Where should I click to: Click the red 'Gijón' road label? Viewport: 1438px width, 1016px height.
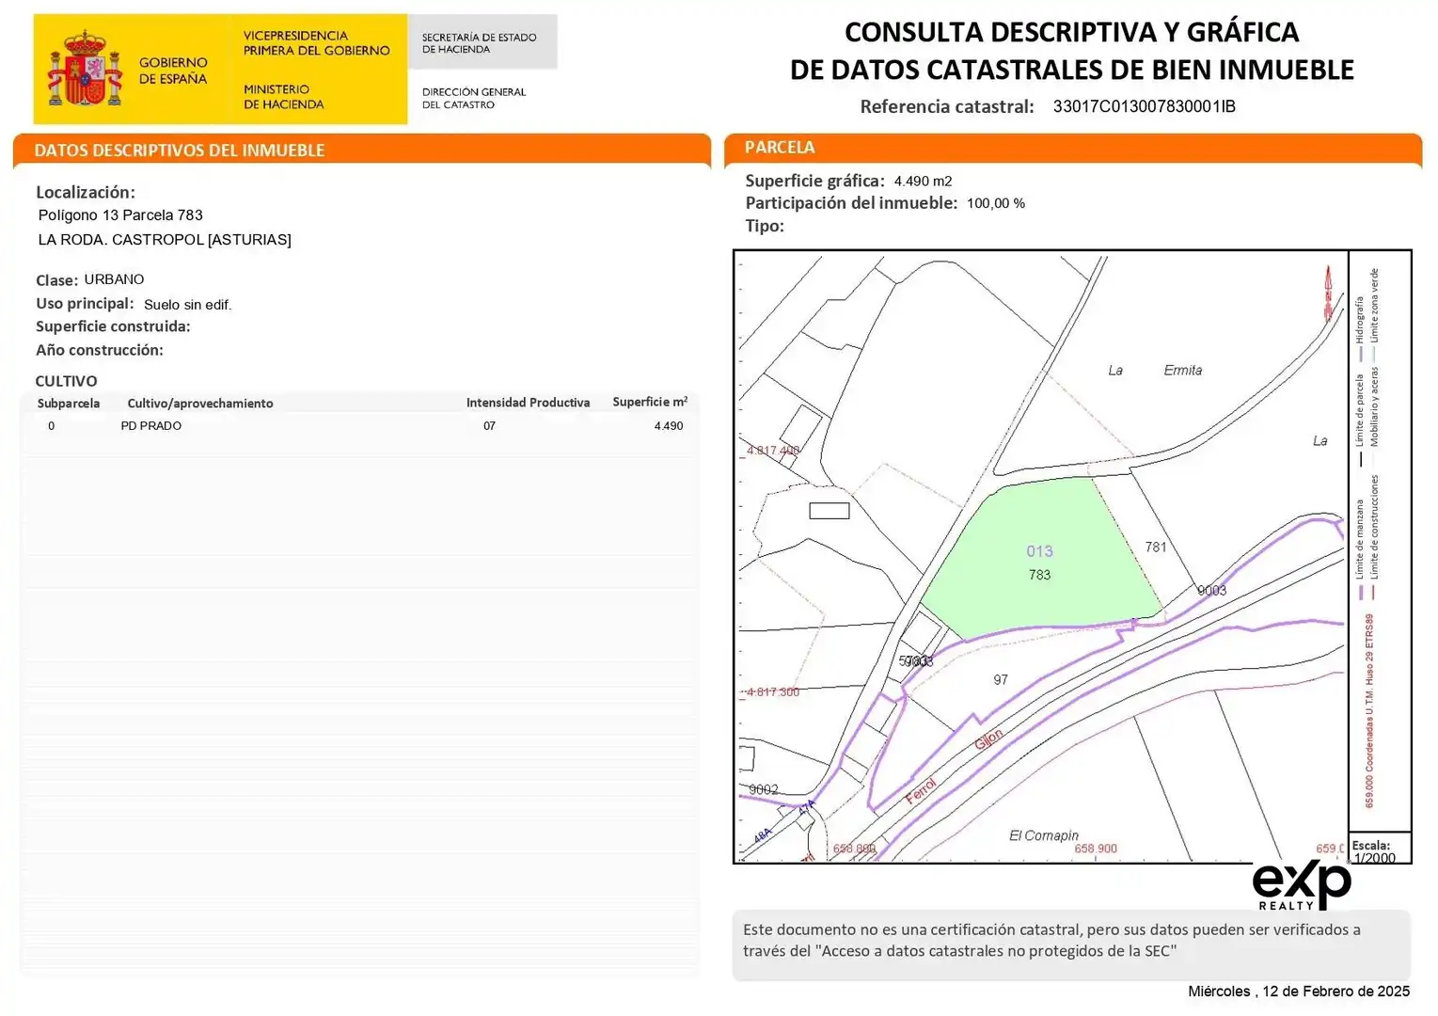[988, 739]
